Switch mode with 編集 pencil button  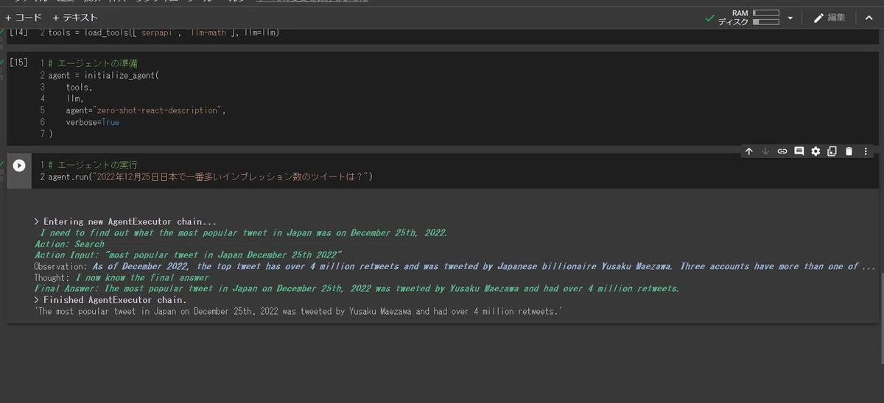click(x=829, y=18)
